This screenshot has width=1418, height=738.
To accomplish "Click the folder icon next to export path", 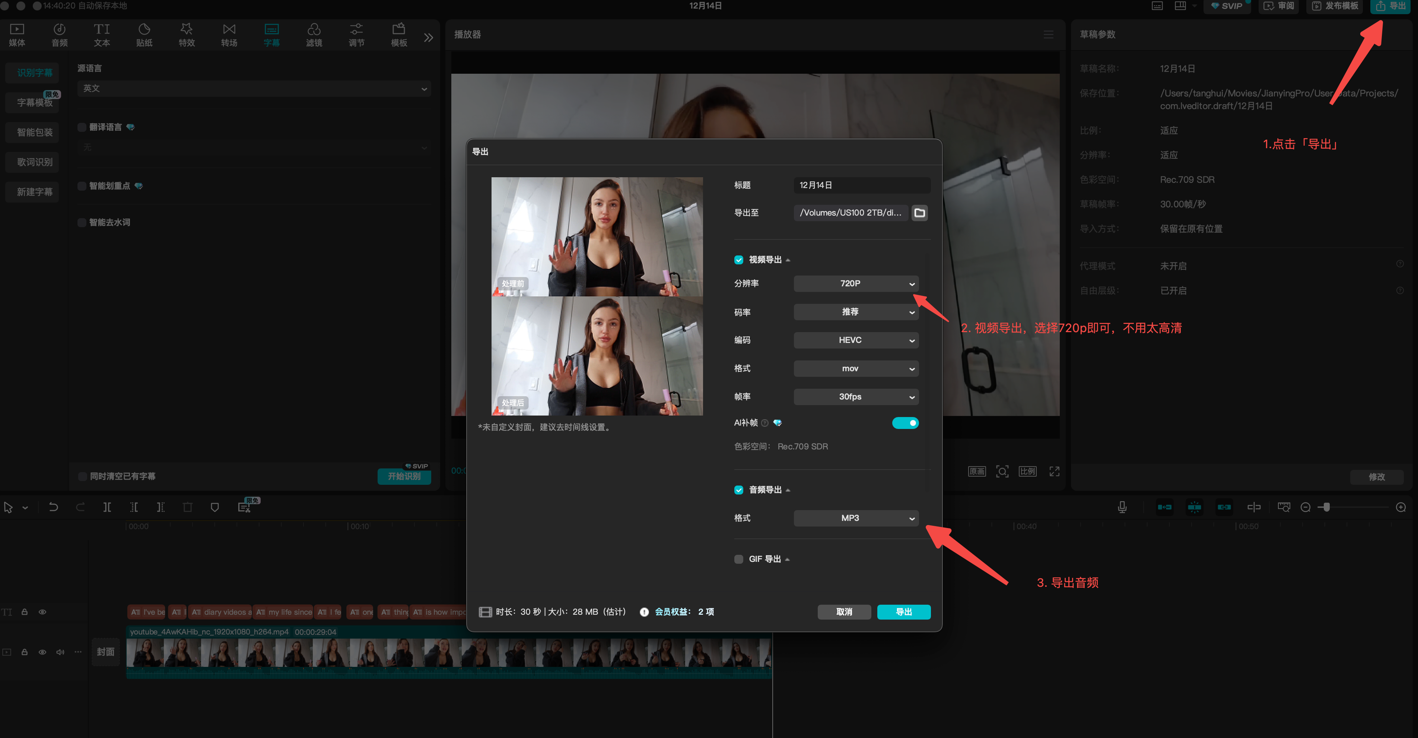I will pyautogui.click(x=919, y=213).
